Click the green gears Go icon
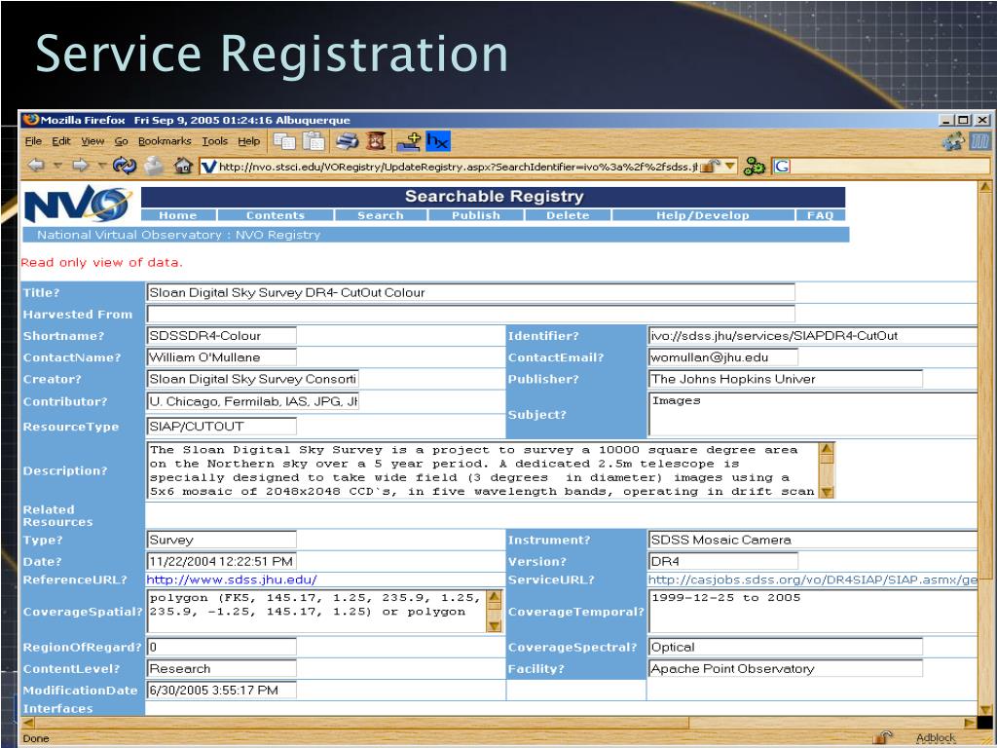Image resolution: width=997 pixels, height=748 pixels. [x=755, y=167]
